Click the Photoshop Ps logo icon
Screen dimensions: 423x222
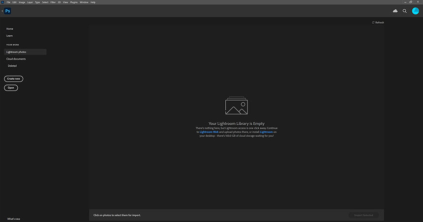point(7,11)
